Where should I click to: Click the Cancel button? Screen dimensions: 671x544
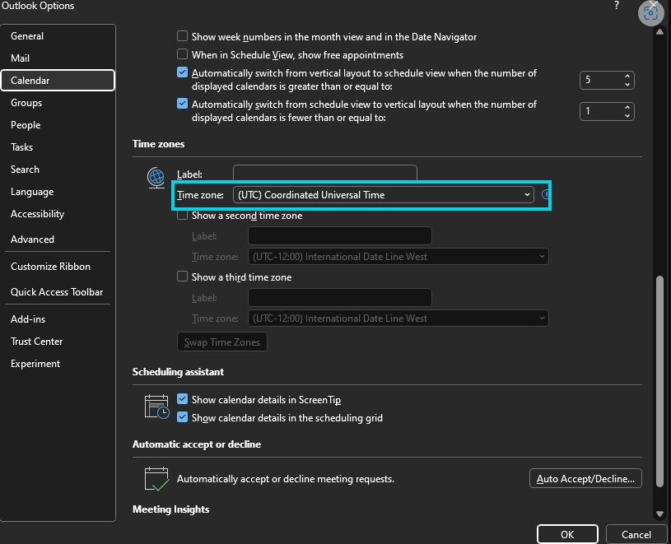636,535
